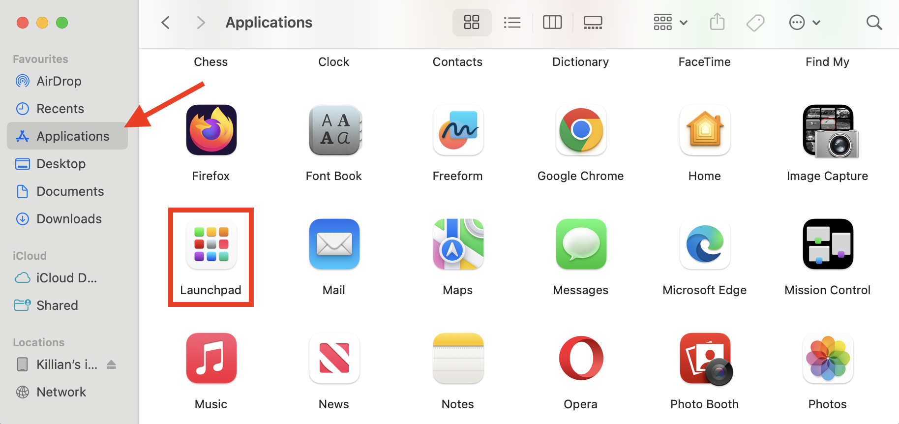Screen dimensions: 899x424
Task: Click the Maps app icon
Action: coord(458,244)
